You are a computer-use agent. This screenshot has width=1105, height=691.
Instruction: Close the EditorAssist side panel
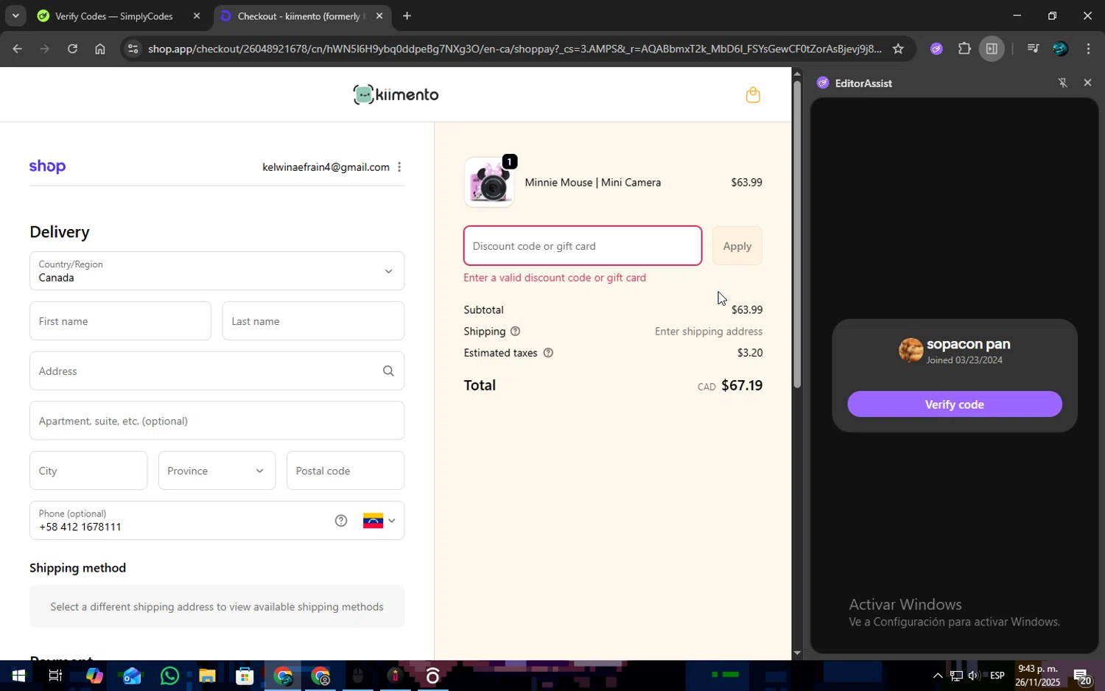point(1087,83)
